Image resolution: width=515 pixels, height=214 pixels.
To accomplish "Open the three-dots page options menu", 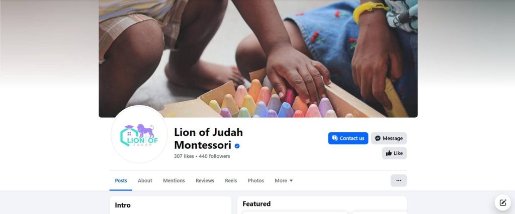I will click(399, 180).
